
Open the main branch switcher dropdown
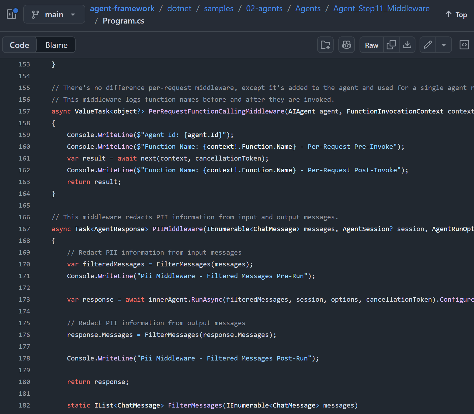coord(54,14)
